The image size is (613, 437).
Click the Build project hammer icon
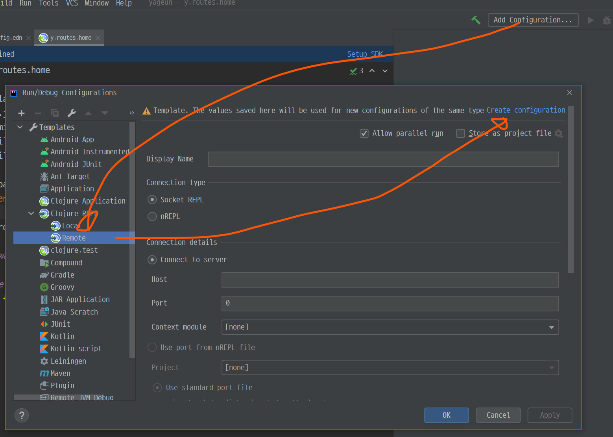click(476, 20)
